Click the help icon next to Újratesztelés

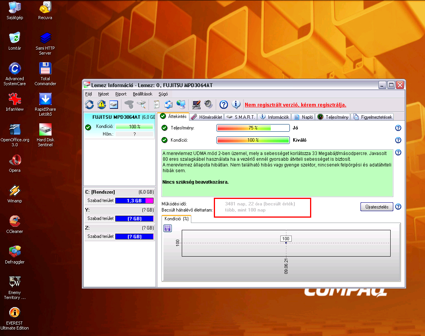[398, 207]
